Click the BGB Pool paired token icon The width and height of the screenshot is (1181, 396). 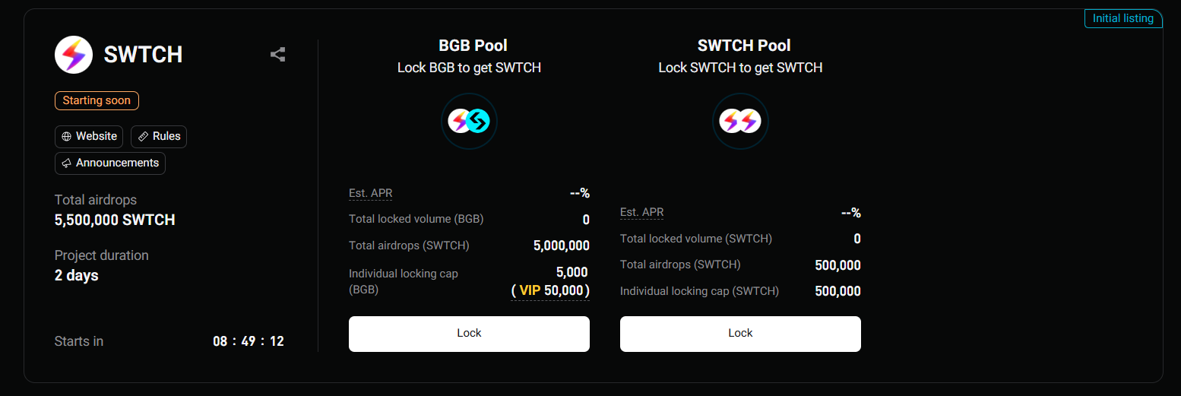pyautogui.click(x=469, y=121)
